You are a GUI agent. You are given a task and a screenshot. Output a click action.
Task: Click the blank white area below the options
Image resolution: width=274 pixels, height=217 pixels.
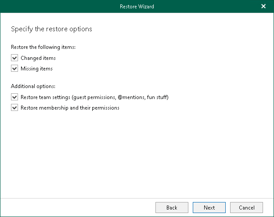click(136, 154)
